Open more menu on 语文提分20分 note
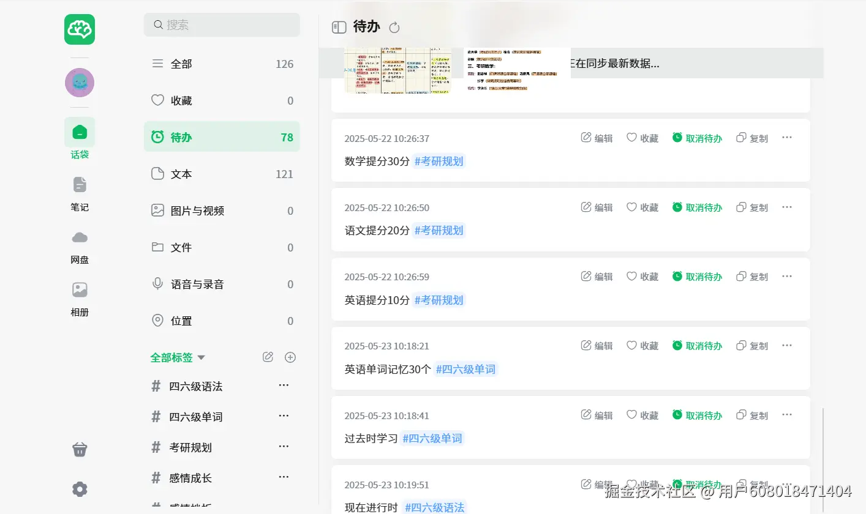Viewport: 866px width, 514px height. [x=787, y=207]
